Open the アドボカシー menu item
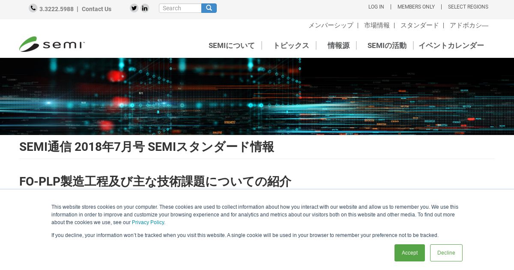 (469, 25)
